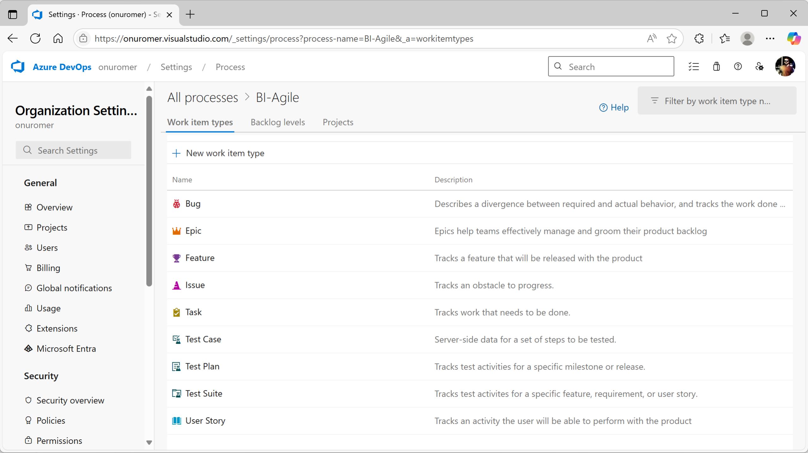Open a new browser tab
The width and height of the screenshot is (808, 453).
pyautogui.click(x=190, y=15)
